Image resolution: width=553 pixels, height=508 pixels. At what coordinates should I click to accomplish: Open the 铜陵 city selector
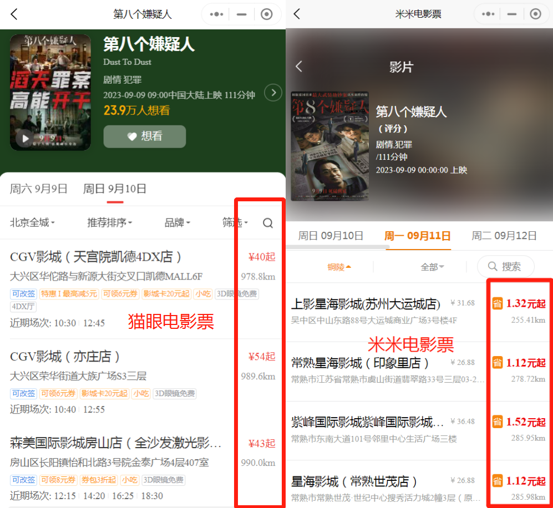tap(339, 267)
